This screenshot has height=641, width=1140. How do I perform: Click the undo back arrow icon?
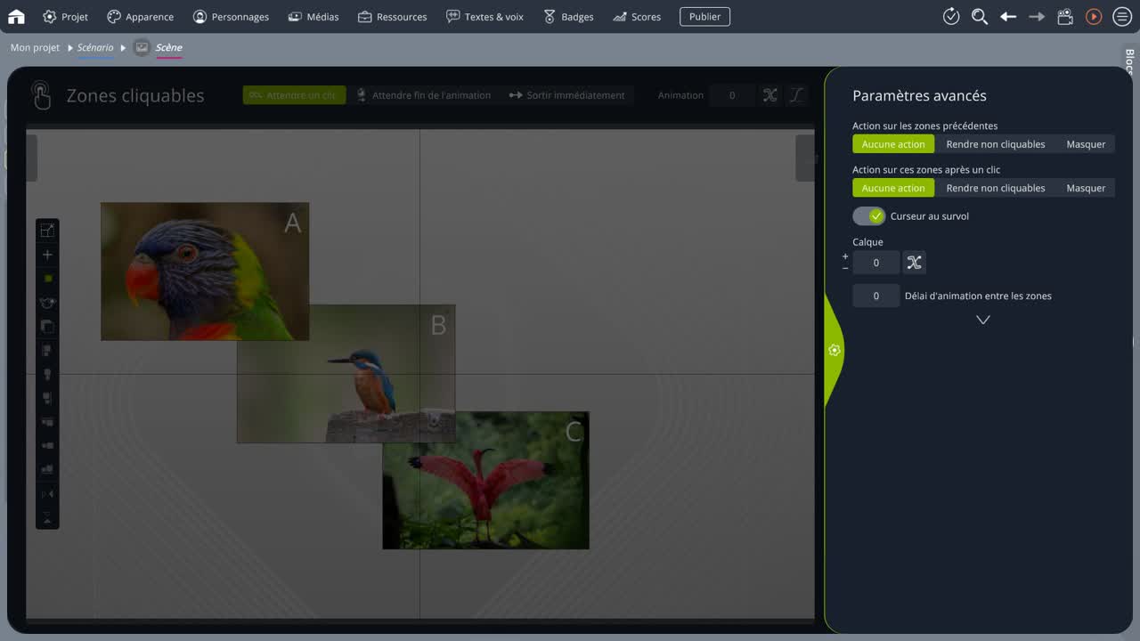point(1008,16)
